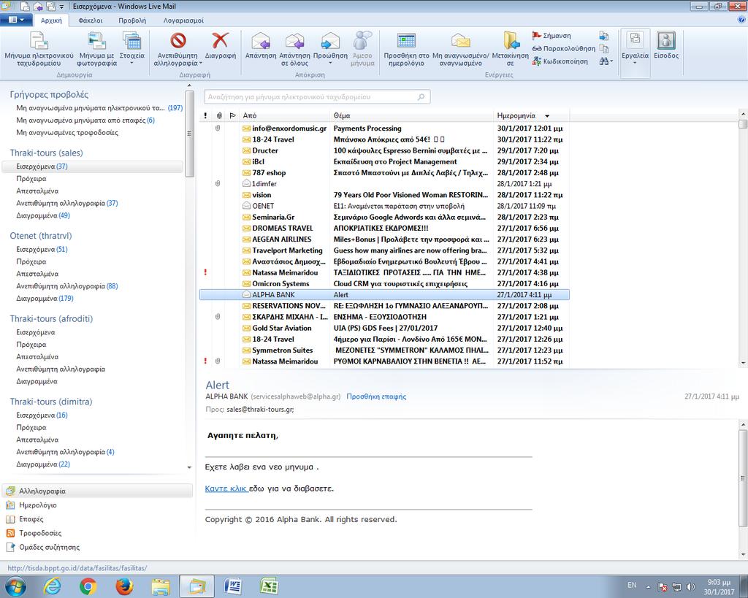
Task: Open the Windows Live Mail application menu
Action: coord(16,20)
